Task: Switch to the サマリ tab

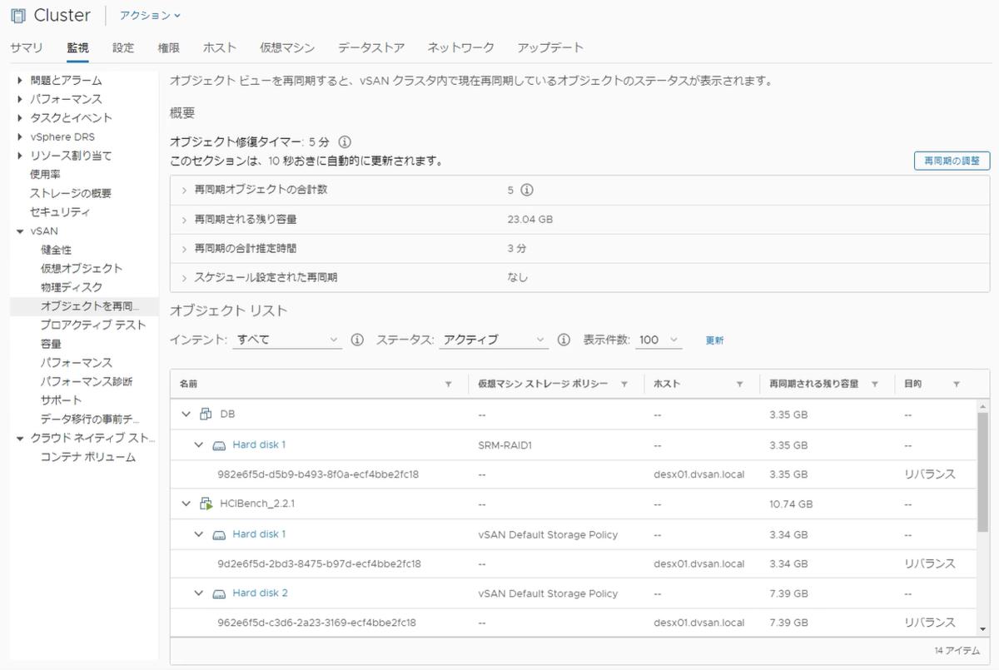Action: point(27,47)
